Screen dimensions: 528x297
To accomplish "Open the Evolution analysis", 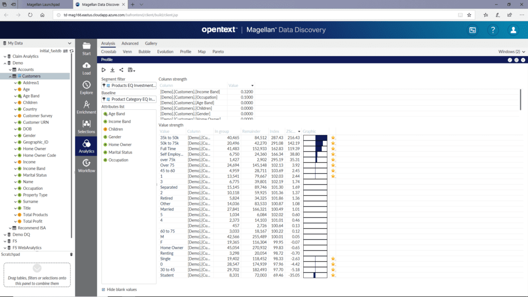I will [165, 52].
